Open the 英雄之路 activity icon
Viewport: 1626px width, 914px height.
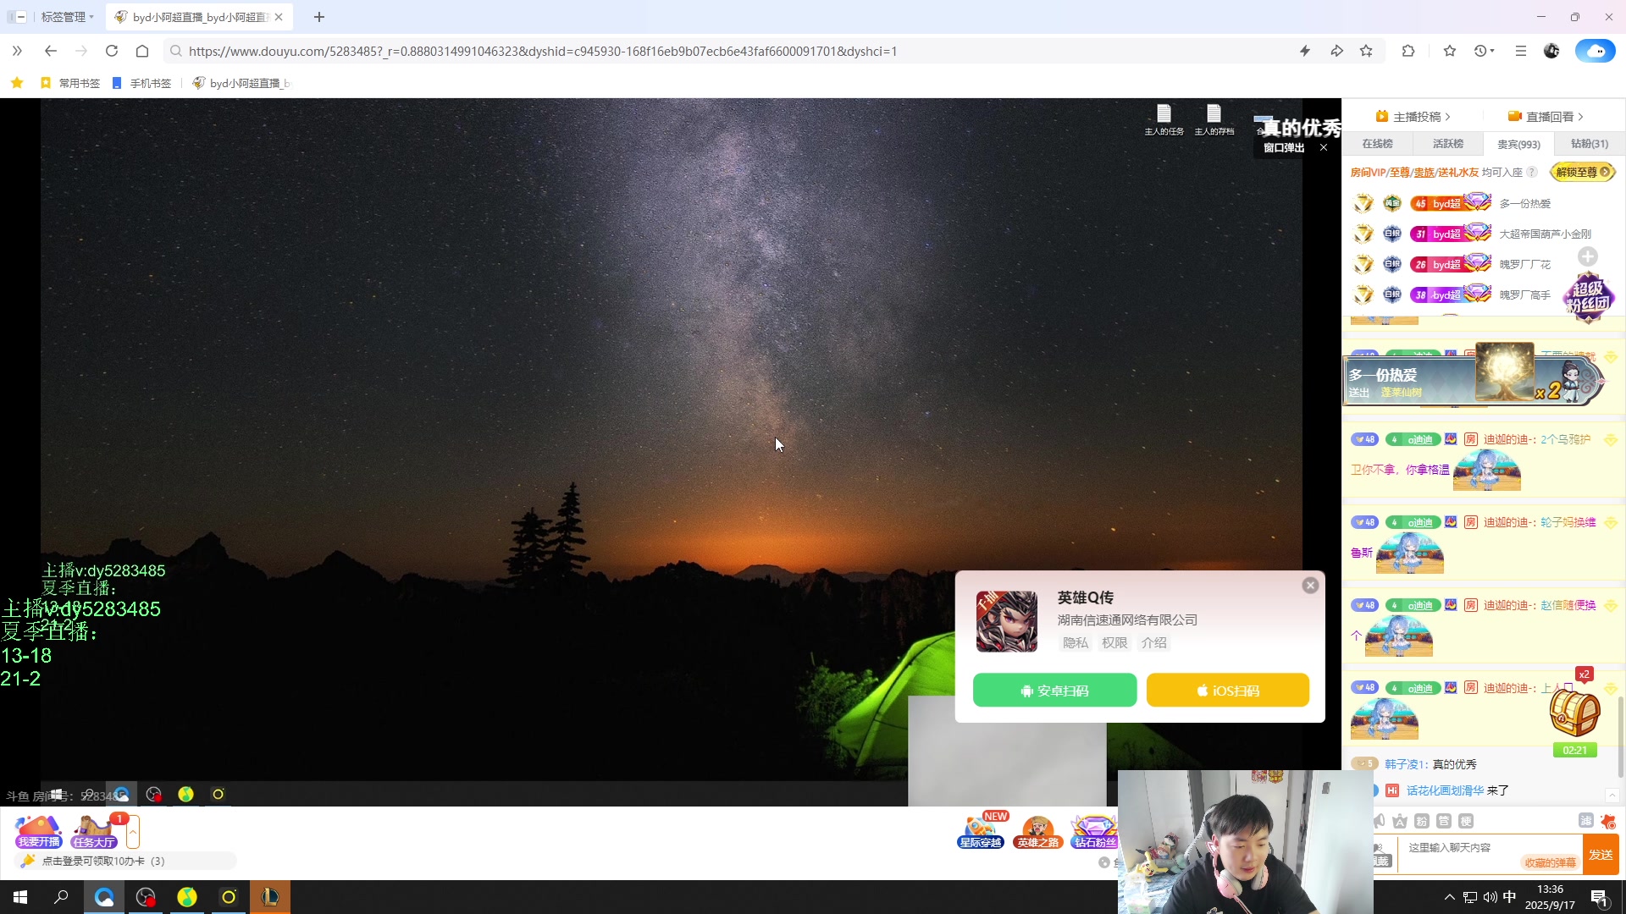click(1037, 831)
